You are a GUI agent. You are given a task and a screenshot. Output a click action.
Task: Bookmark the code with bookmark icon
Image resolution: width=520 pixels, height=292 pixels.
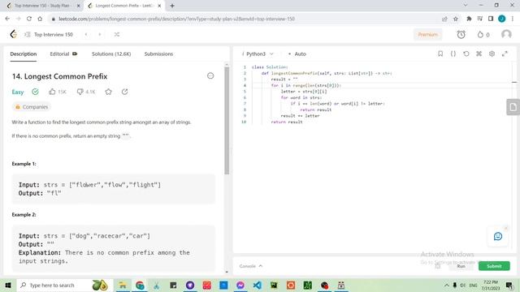tap(440, 54)
